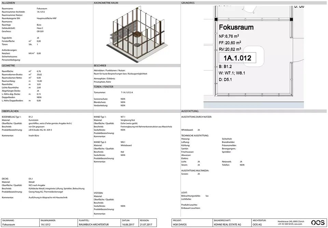This screenshot has width=328, height=228.
Task: Click the footer Revision 21.07.2017
Action: pos(146,225)
